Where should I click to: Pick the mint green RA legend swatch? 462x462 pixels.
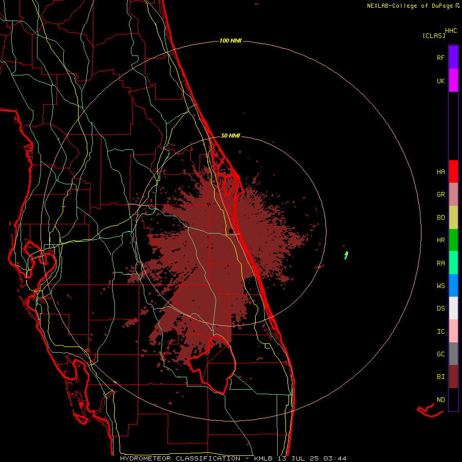pyautogui.click(x=453, y=263)
